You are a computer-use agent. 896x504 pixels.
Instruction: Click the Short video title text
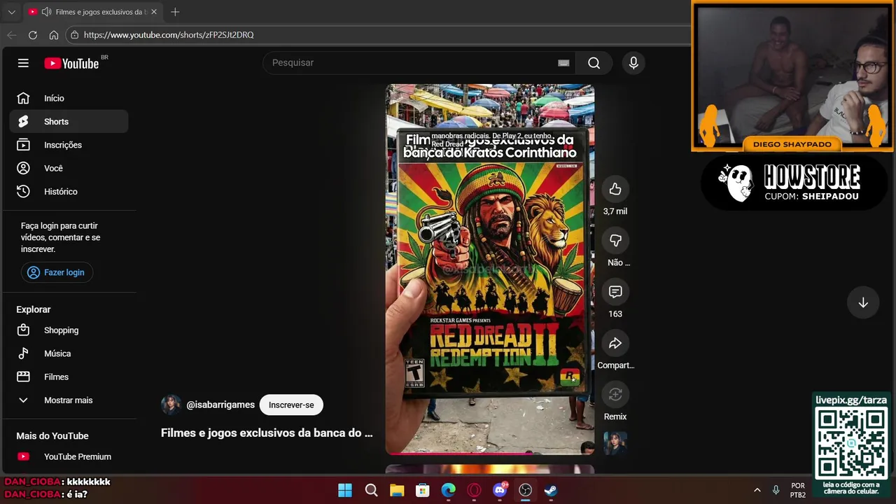[267, 433]
